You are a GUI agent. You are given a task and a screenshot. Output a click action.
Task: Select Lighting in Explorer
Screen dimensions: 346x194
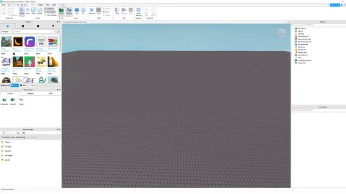(299, 34)
